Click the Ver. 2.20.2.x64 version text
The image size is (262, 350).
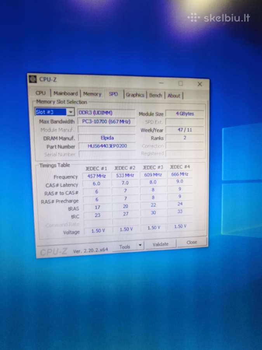(x=90, y=250)
